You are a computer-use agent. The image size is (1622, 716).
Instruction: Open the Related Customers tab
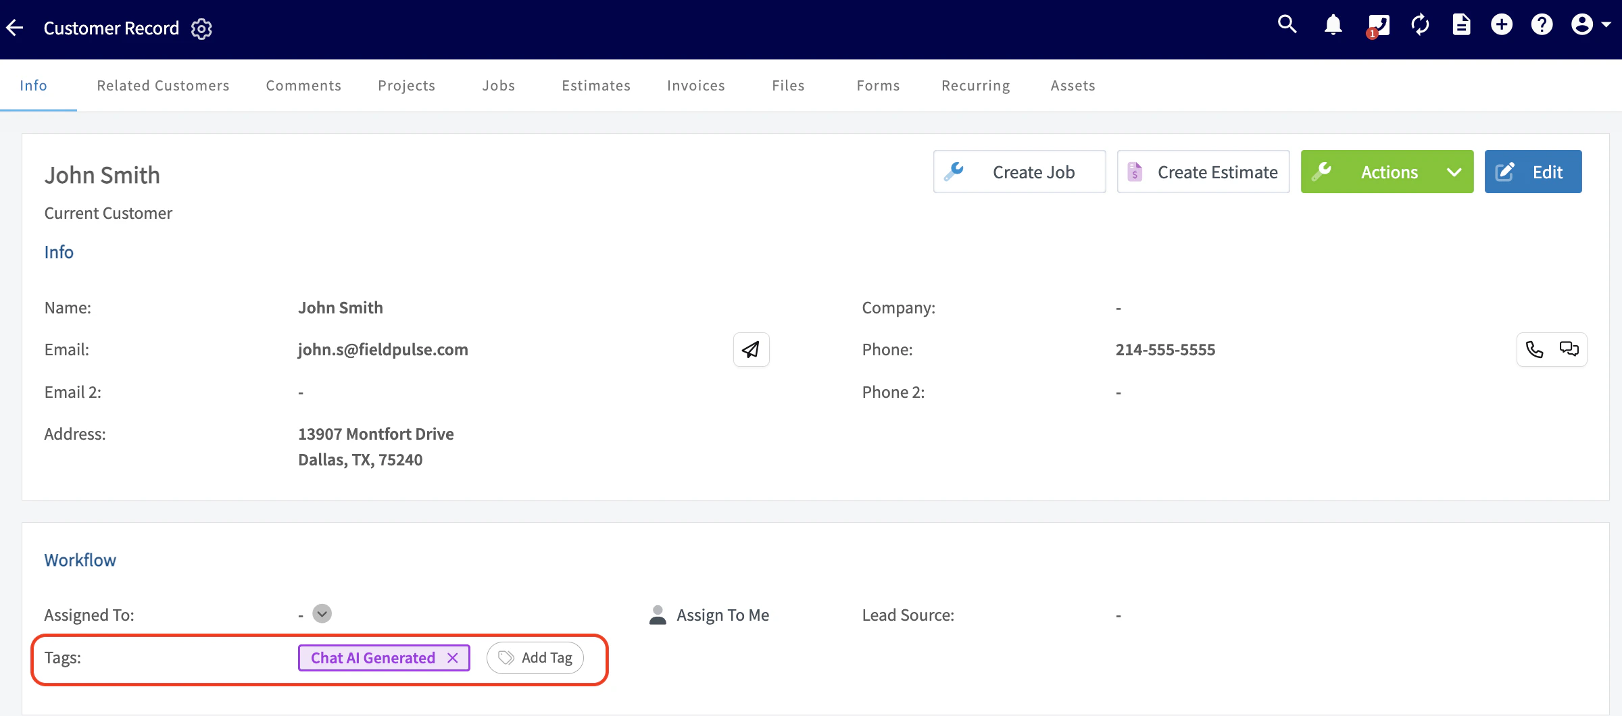163,86
